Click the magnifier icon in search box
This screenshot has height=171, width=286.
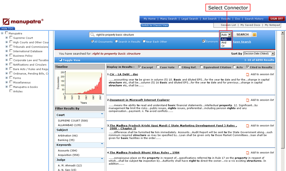[92, 35]
